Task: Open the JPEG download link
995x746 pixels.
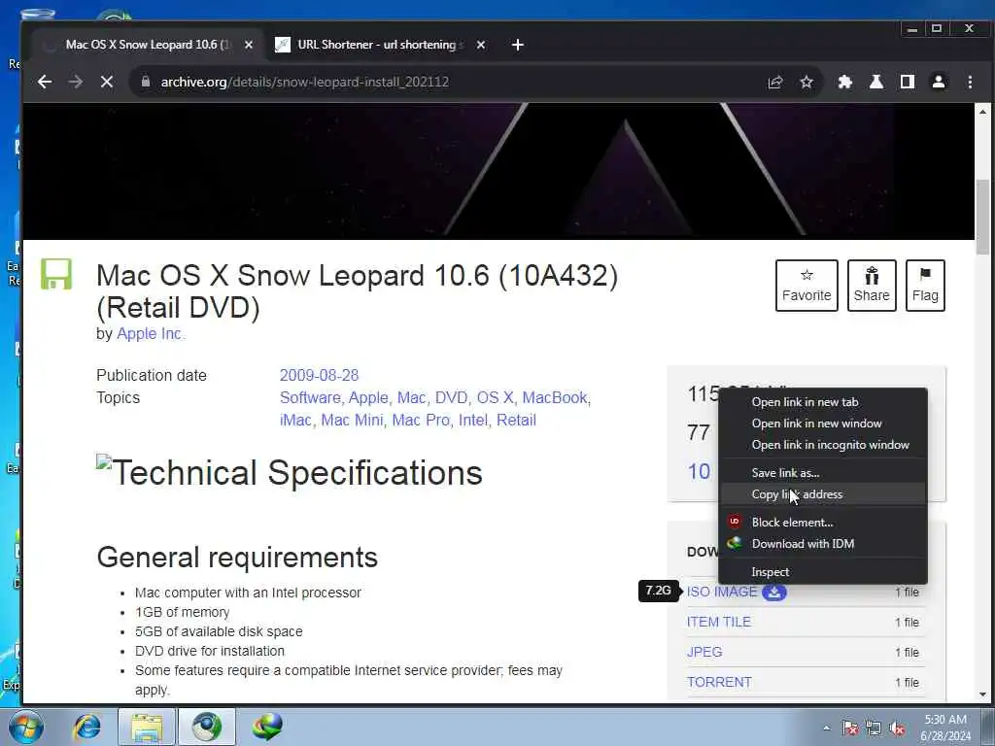Action: coord(704,652)
